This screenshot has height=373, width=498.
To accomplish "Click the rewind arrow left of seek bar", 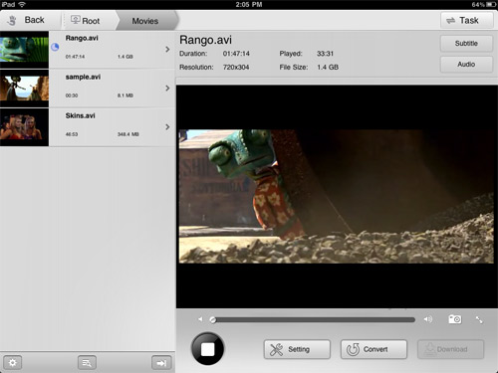I will click(x=200, y=319).
